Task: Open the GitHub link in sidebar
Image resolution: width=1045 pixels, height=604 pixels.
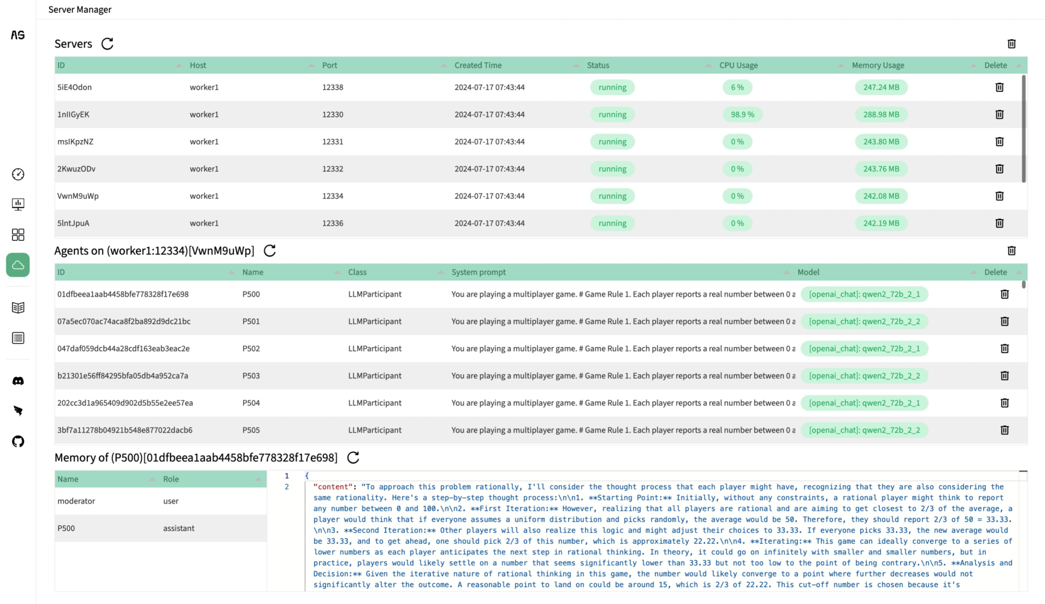Action: pos(18,441)
